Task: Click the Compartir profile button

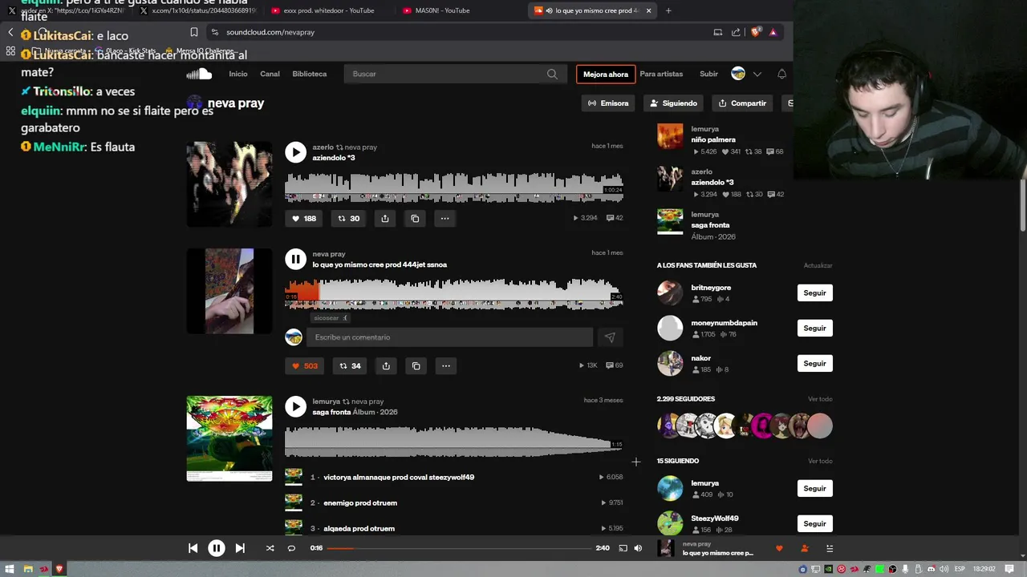Action: click(742, 103)
